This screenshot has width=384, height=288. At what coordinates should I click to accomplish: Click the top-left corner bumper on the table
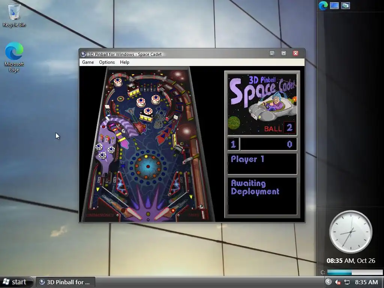click(x=117, y=81)
